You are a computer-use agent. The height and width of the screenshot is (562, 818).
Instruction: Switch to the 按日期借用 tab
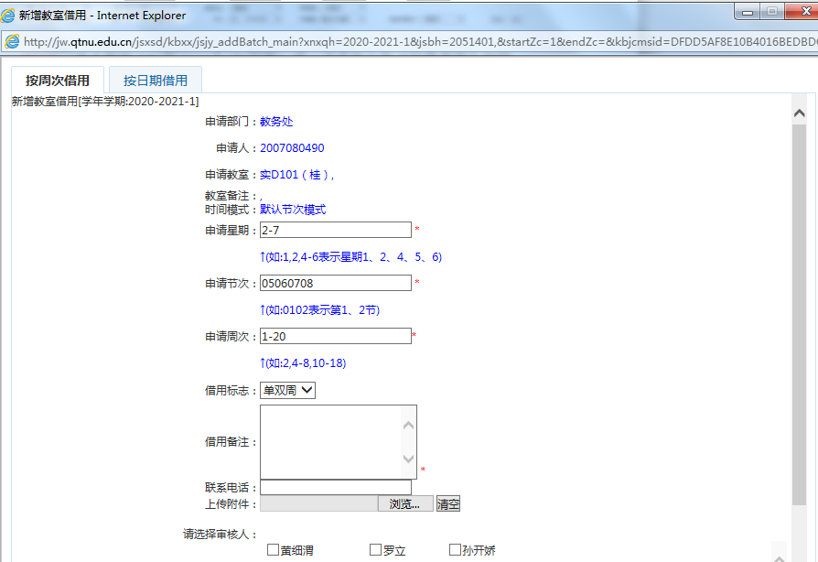[x=155, y=80]
